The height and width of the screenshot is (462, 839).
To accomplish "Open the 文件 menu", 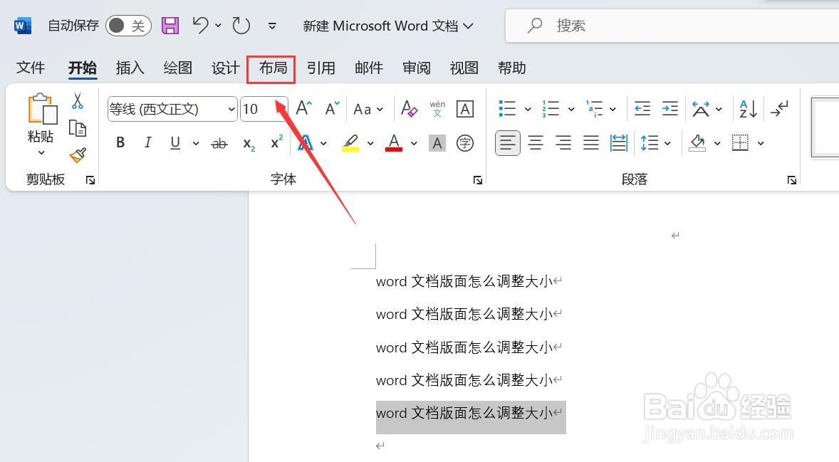I will (x=30, y=68).
